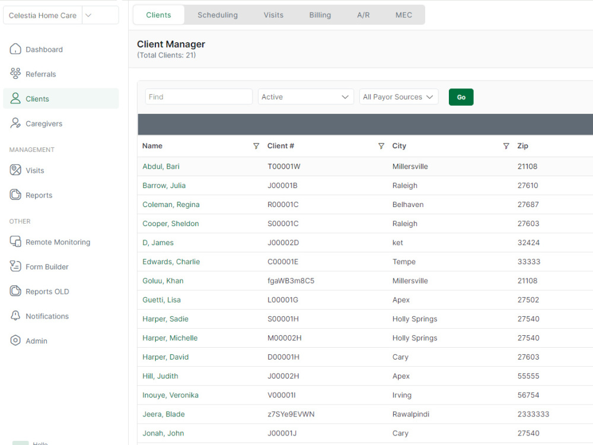Open client Hill, Judith

[x=160, y=376]
